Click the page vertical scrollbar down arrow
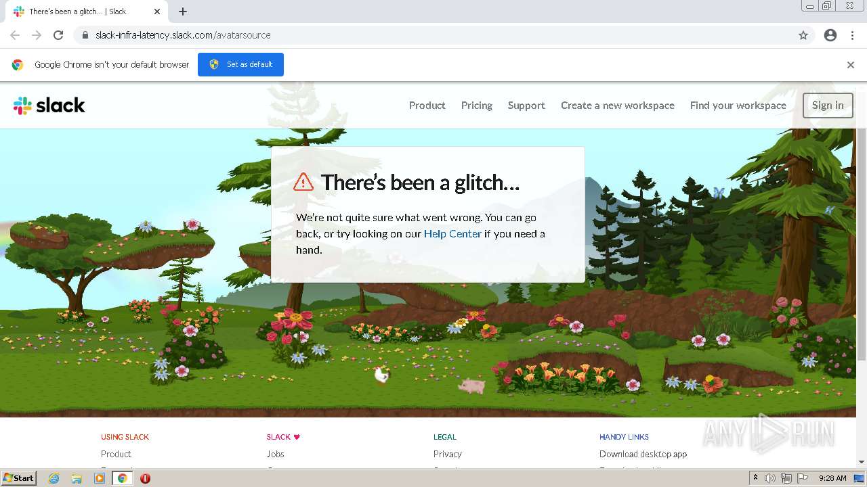This screenshot has width=867, height=487. (862, 462)
